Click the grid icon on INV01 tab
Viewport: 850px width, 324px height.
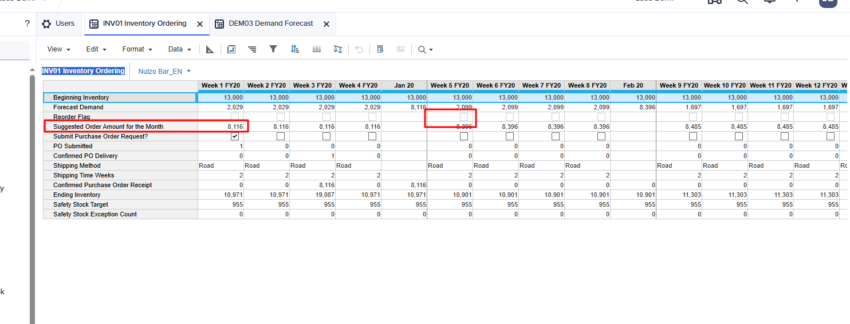click(94, 24)
